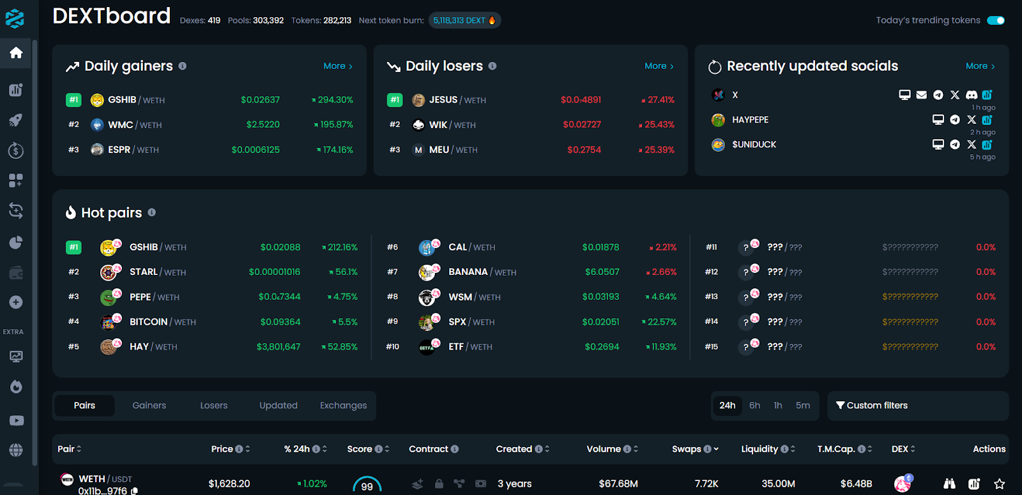The width and height of the screenshot is (1022, 495).
Task: Open hot pair #3 PEPE/WETH
Action: click(212, 297)
